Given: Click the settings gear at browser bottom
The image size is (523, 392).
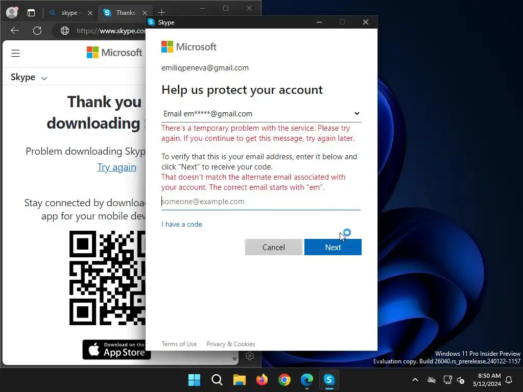Looking at the screenshot, I should (x=249, y=356).
